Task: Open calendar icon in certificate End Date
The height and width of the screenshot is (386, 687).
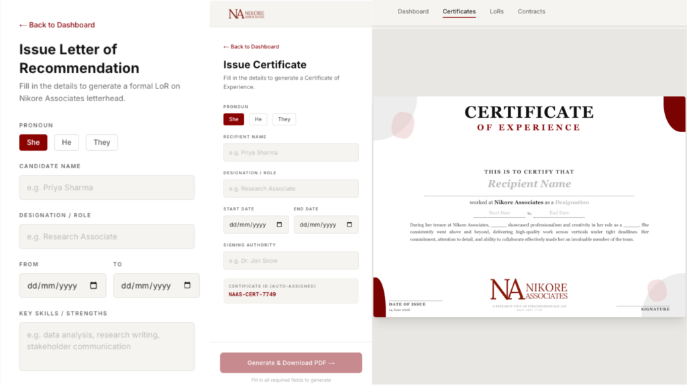Action: click(349, 224)
